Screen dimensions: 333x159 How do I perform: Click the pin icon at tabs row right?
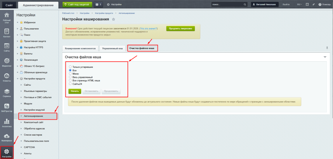(x=327, y=48)
